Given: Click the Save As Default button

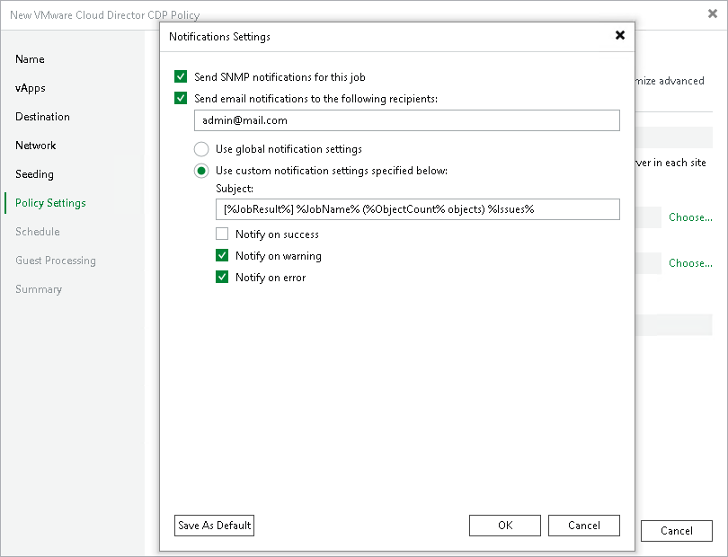Looking at the screenshot, I should [x=214, y=526].
